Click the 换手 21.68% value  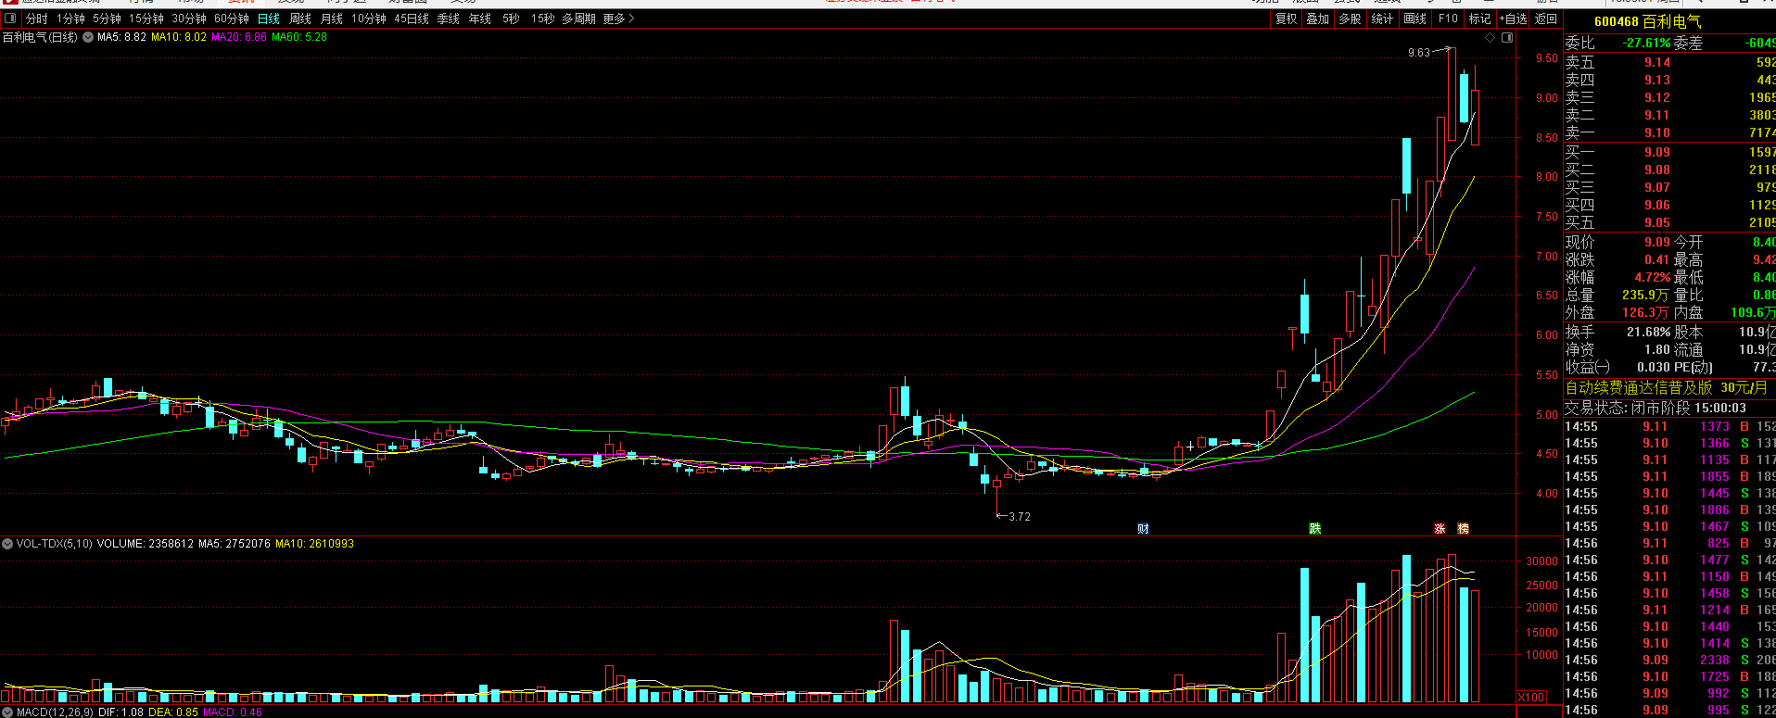tap(1649, 332)
